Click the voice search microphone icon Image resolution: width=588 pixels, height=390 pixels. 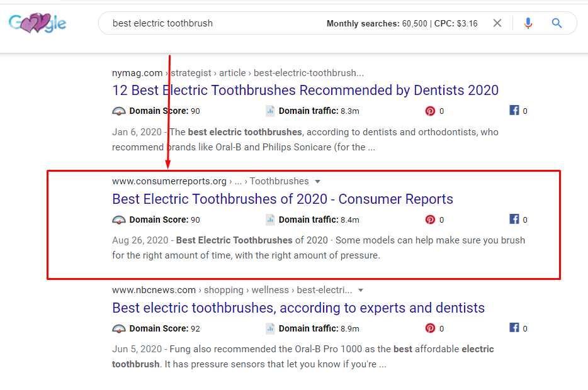528,23
